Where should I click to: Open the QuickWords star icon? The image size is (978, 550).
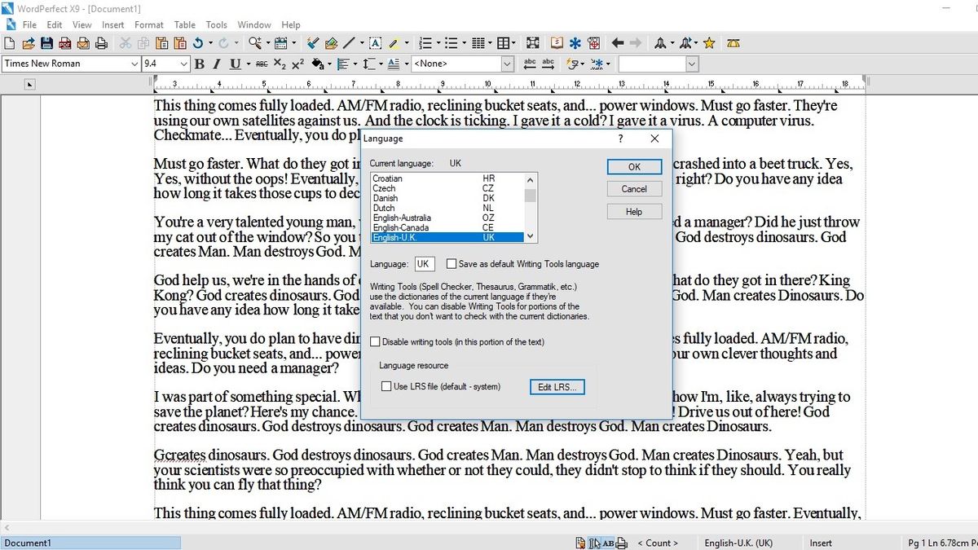pos(709,42)
